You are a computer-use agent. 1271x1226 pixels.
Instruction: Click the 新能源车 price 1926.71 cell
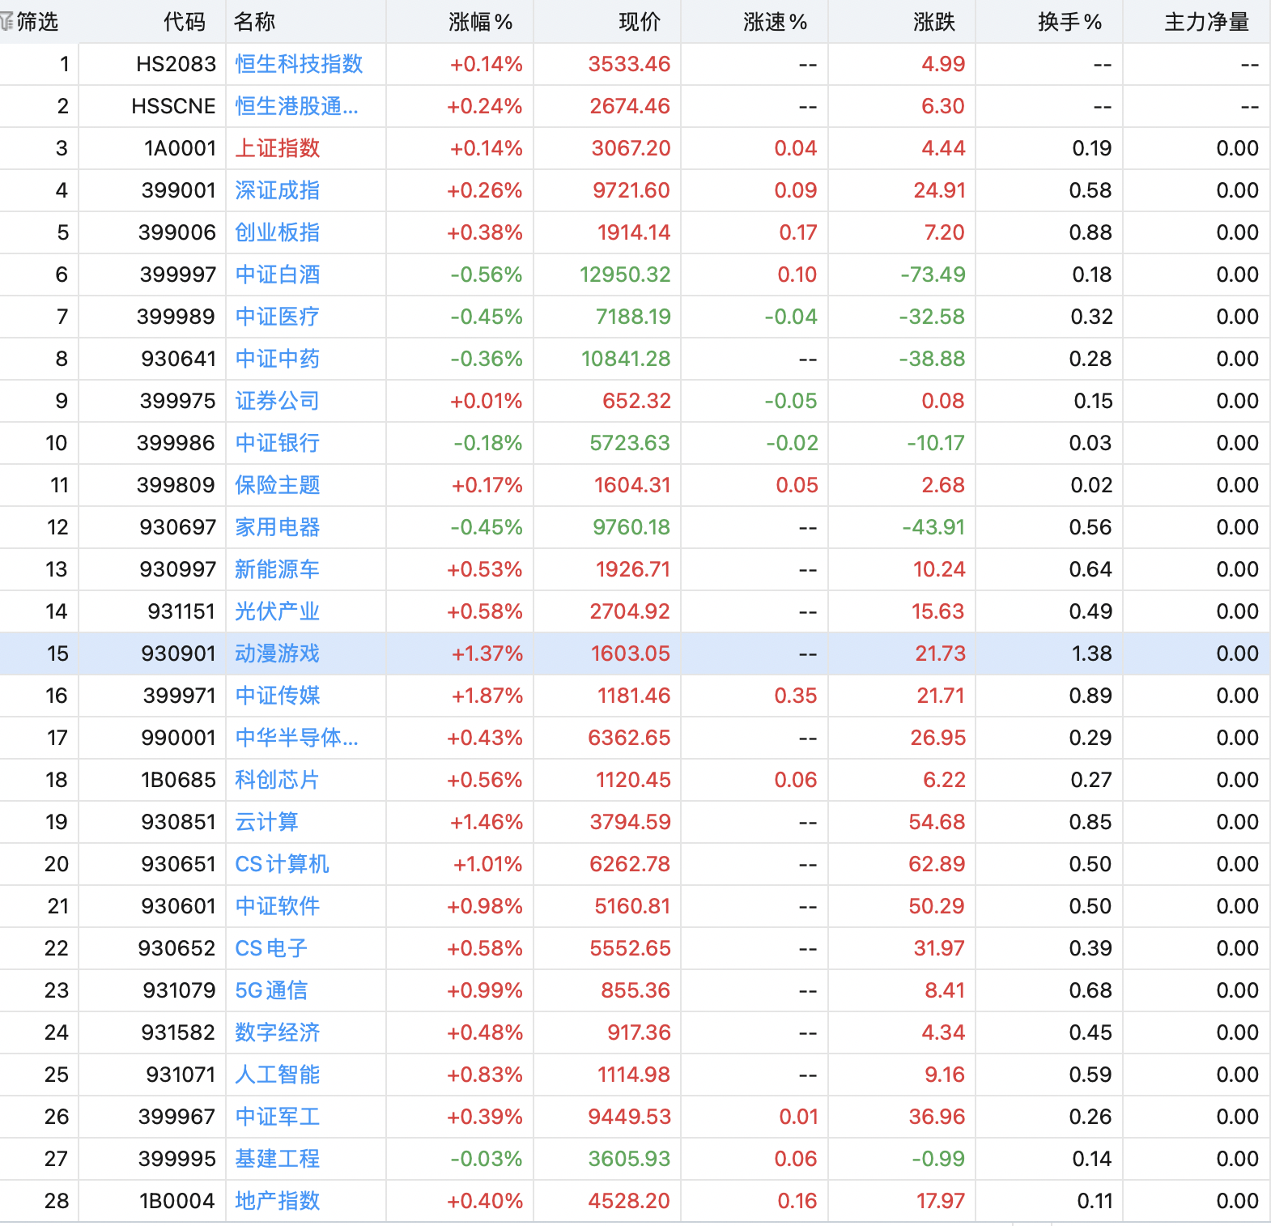point(632,569)
